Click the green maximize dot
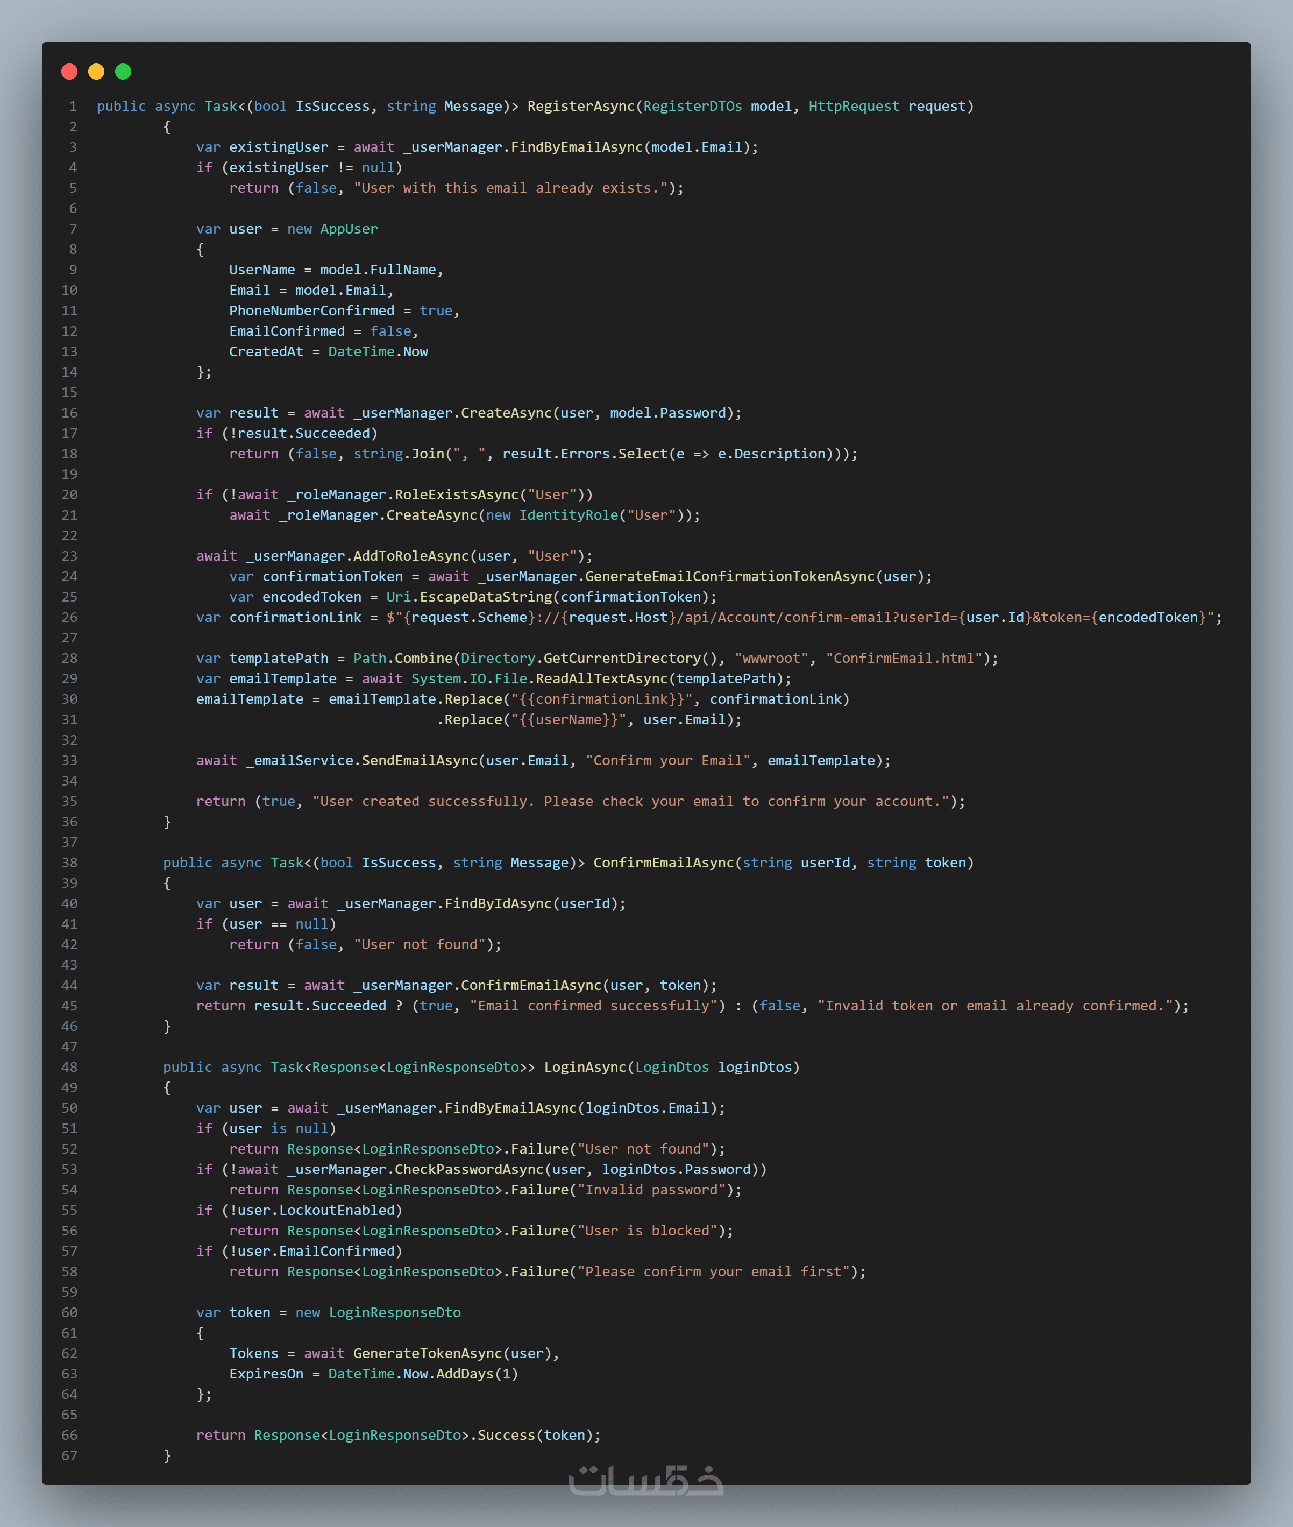Image resolution: width=1293 pixels, height=1527 pixels. [x=123, y=71]
